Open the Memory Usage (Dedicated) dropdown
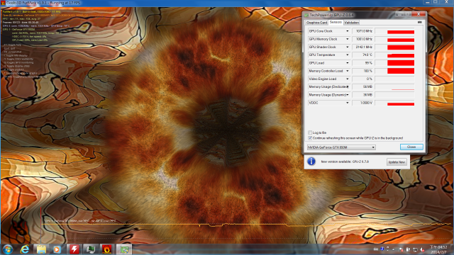The height and width of the screenshot is (255, 454). pyautogui.click(x=347, y=86)
